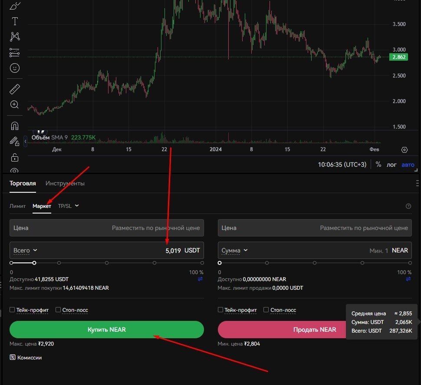This screenshot has width=421, height=385.
Task: Click the 5,019 USDT amount field
Action: click(x=107, y=250)
